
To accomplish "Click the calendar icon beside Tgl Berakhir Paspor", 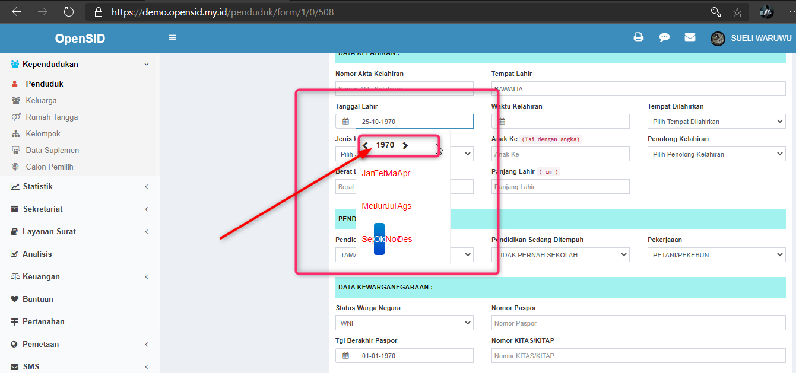I will point(345,356).
